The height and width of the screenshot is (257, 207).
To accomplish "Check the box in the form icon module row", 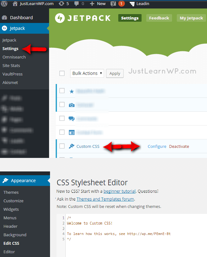I will (x=62, y=132).
